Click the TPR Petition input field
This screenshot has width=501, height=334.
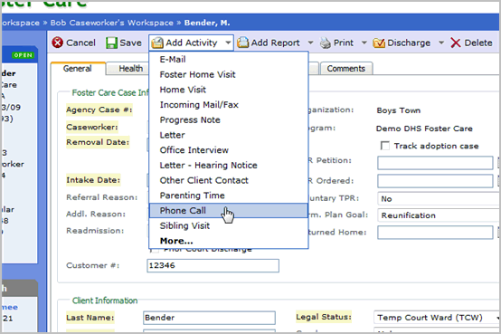click(x=435, y=163)
